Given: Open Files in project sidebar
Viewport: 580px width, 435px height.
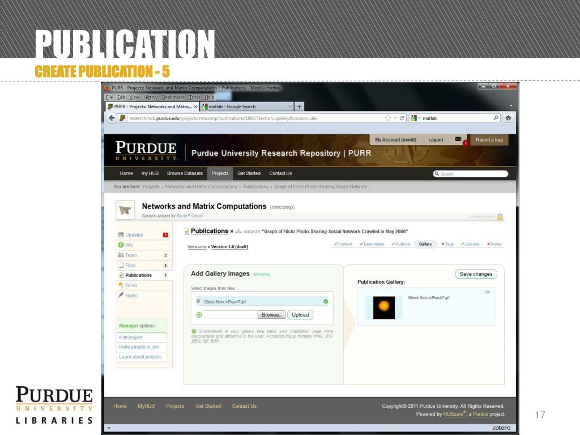Looking at the screenshot, I should click(130, 265).
